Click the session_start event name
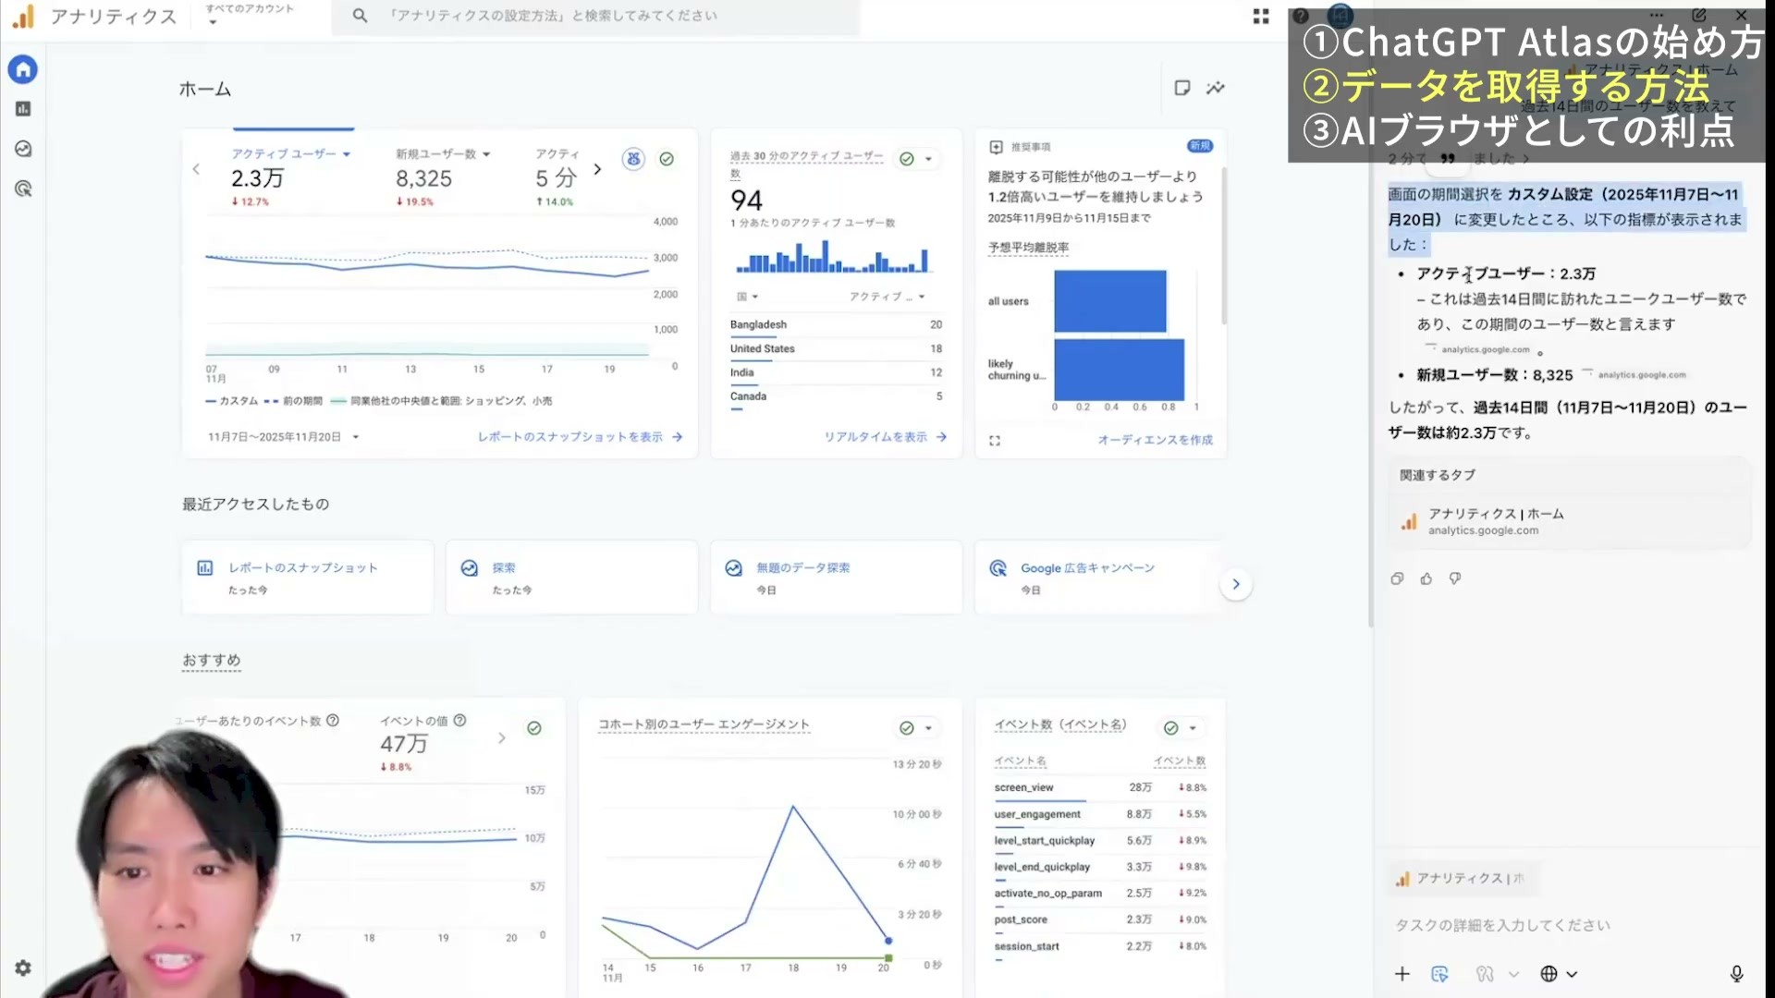Viewport: 1775px width, 998px height. [x=1026, y=947]
